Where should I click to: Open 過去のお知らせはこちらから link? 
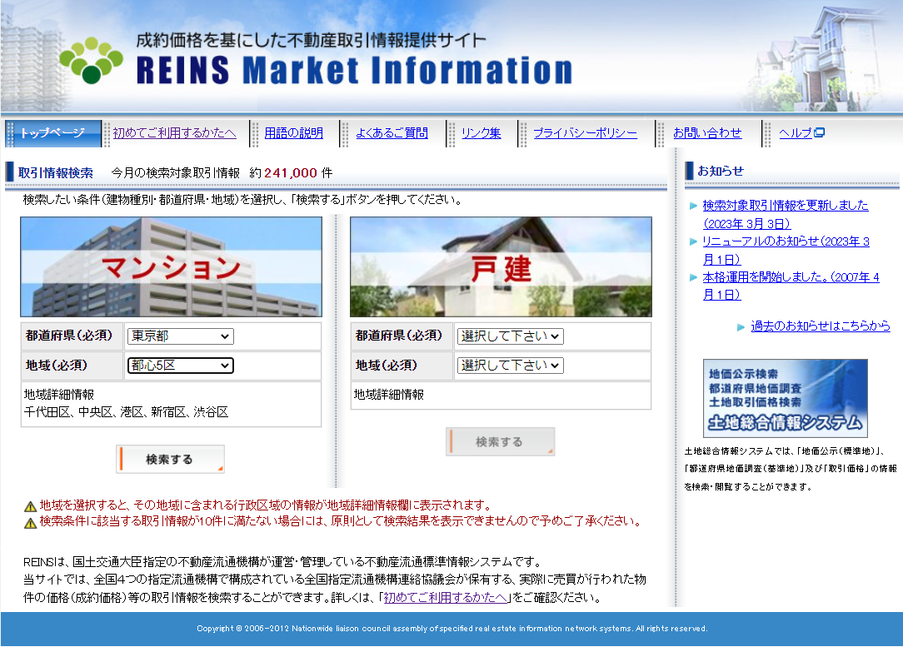(820, 326)
